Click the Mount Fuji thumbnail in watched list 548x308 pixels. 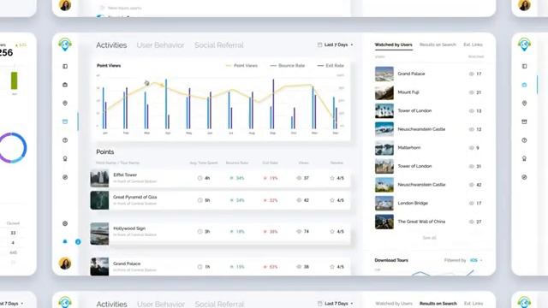pos(384,92)
